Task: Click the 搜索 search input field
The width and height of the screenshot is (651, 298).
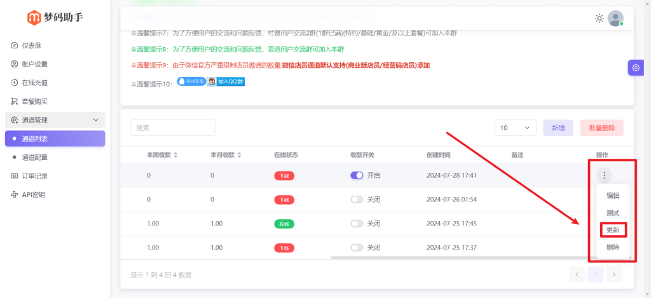Action: 173,128
